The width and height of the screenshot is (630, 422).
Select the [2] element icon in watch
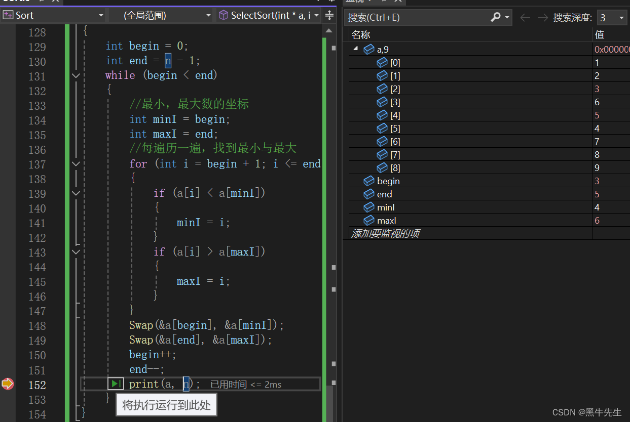[382, 89]
